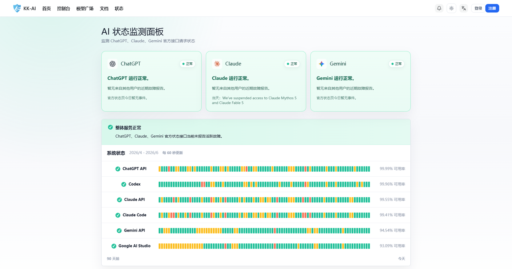Viewport: 512px width, 269px height.
Task: Click ChatGPT 运行正常 heading
Action: [x=128, y=78]
